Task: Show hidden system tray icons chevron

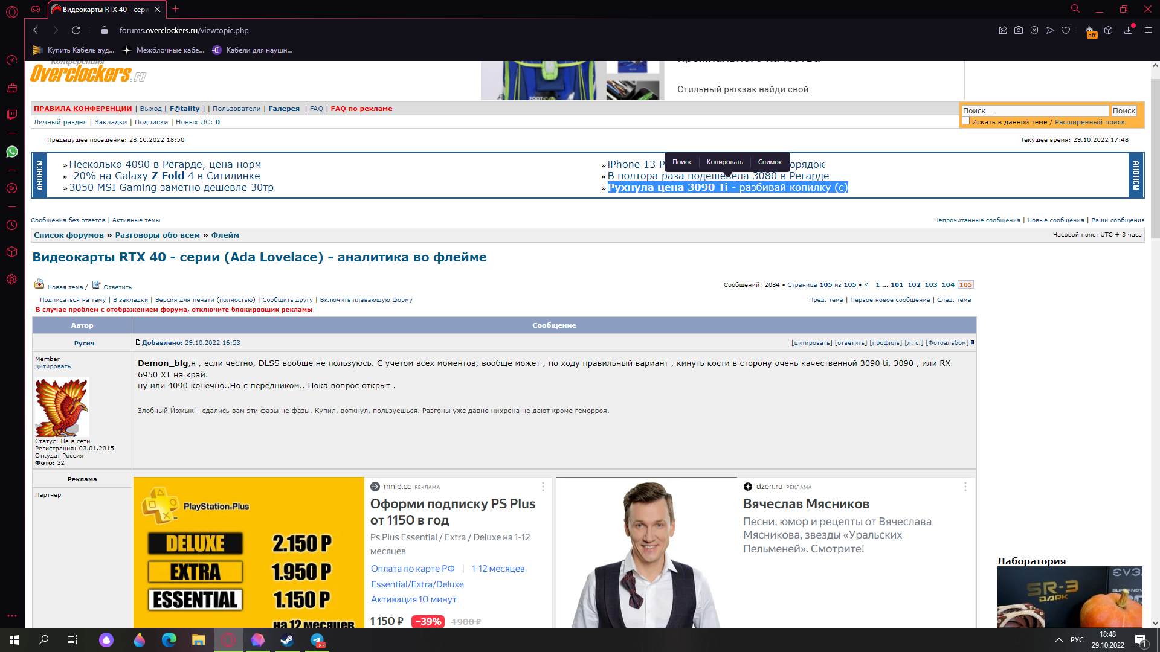Action: [x=1058, y=640]
